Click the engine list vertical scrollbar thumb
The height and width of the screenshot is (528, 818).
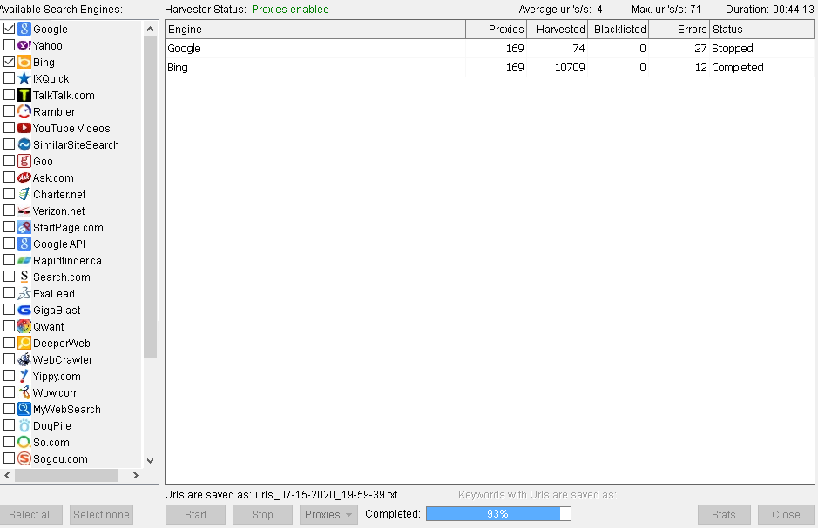[x=150, y=197]
